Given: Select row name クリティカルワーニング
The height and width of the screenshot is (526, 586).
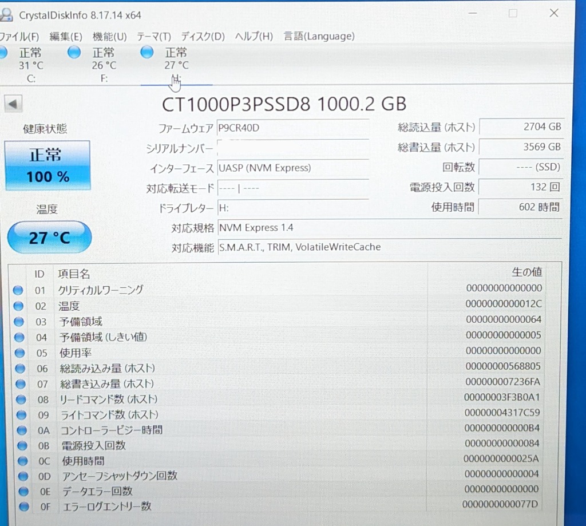Looking at the screenshot, I should (101, 290).
